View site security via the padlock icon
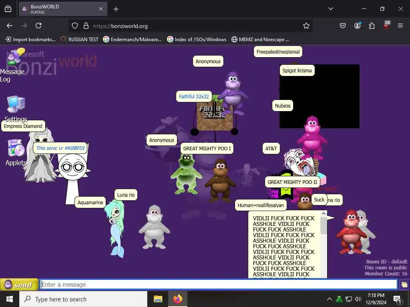410x307 pixels. click(86, 26)
